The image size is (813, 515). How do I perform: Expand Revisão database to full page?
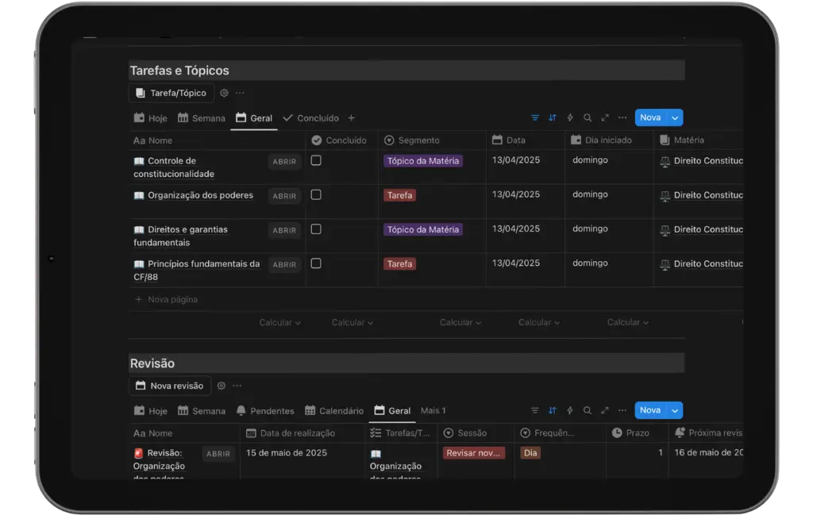tap(605, 410)
